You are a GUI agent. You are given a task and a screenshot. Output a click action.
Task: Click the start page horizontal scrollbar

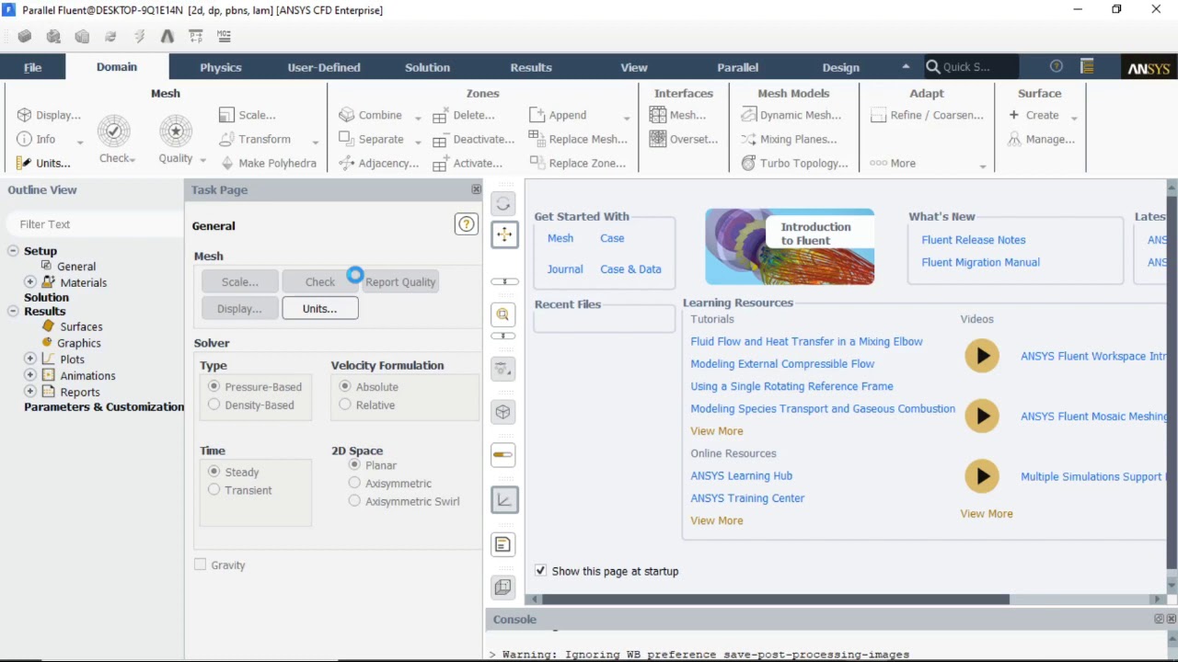(x=776, y=599)
